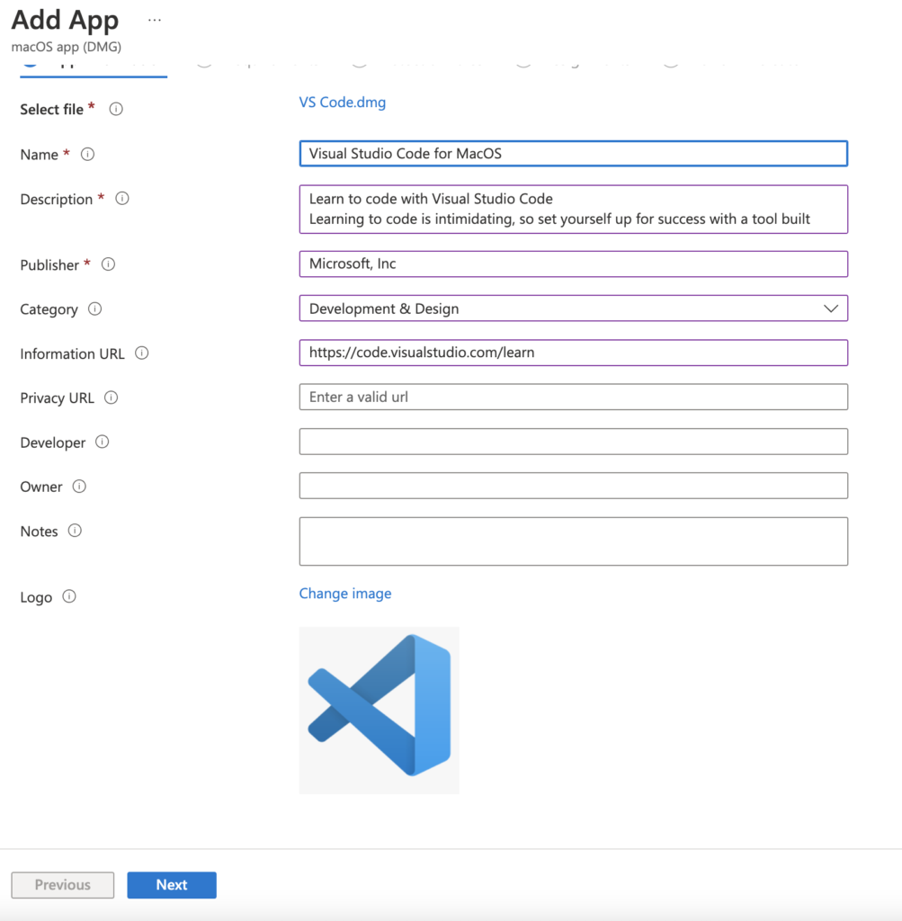Open the Select file info tooltip icon
Image resolution: width=902 pixels, height=921 pixels.
pyautogui.click(x=116, y=109)
